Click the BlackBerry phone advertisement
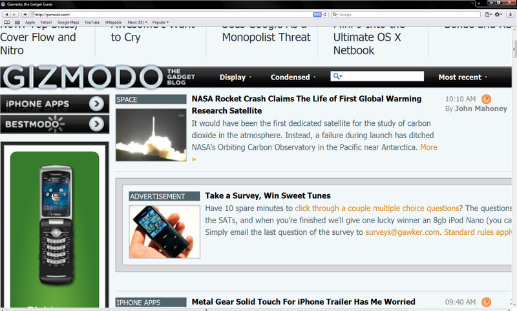 tap(54, 227)
